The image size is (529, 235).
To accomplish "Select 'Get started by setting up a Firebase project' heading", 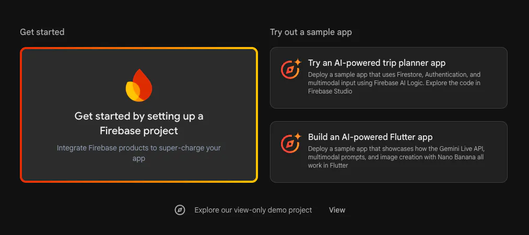I will (x=138, y=123).
